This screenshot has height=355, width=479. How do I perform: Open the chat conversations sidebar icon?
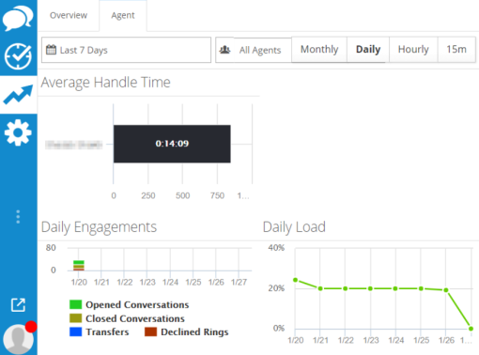point(18,18)
